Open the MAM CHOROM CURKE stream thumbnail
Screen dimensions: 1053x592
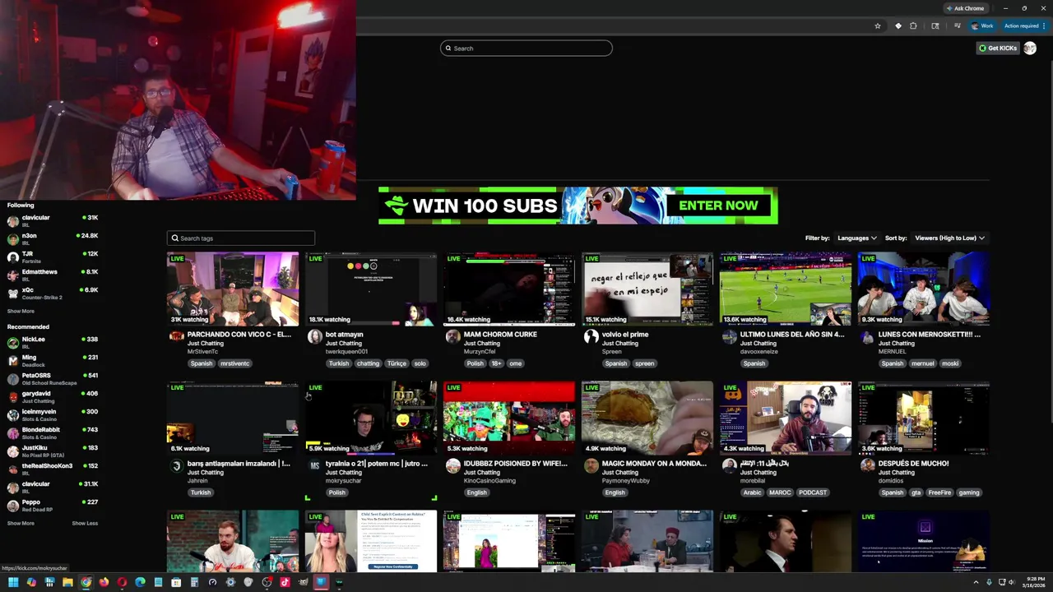tap(509, 289)
